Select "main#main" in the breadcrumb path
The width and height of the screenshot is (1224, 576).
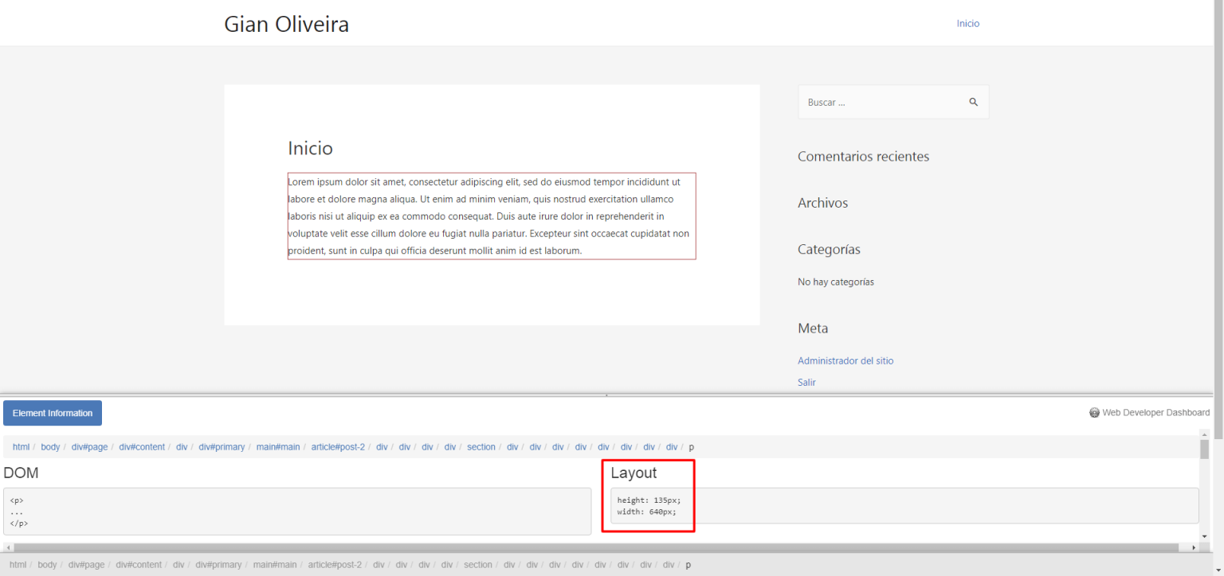point(278,446)
